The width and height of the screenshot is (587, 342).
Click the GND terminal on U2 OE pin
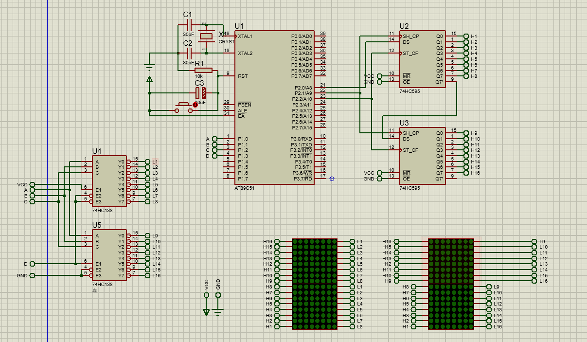(379, 82)
